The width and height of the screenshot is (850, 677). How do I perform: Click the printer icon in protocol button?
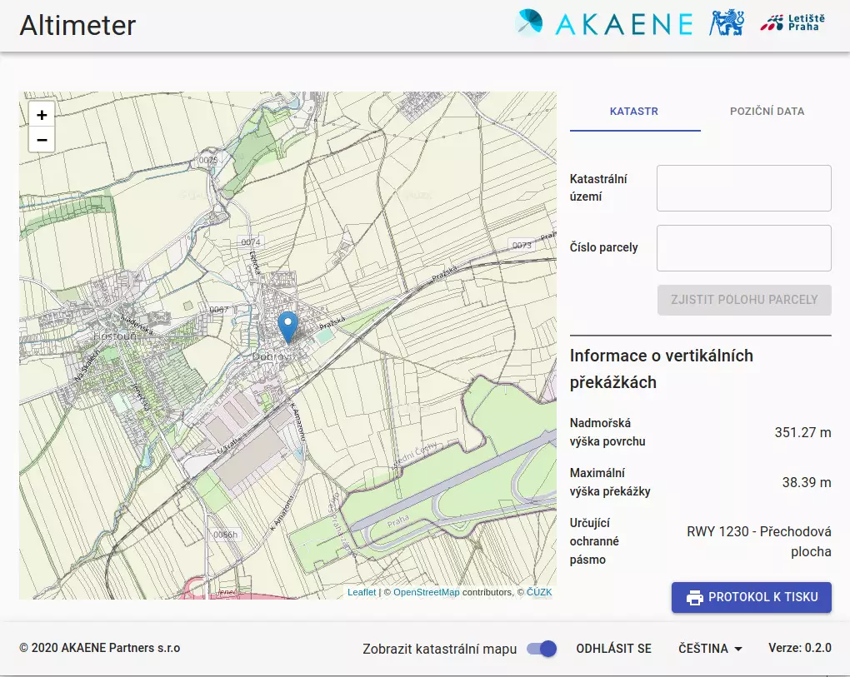click(694, 597)
